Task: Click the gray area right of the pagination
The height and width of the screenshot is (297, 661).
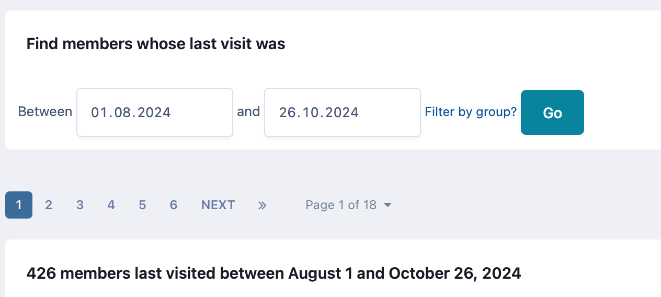Action: pos(523,205)
